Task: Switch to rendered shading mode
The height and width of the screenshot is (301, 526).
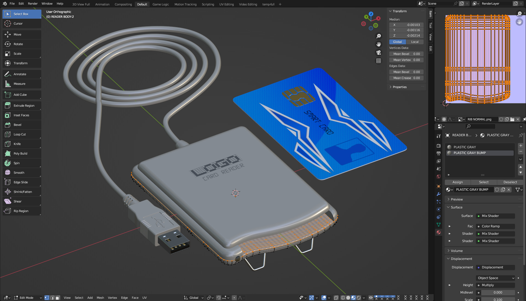Action: tap(359, 298)
